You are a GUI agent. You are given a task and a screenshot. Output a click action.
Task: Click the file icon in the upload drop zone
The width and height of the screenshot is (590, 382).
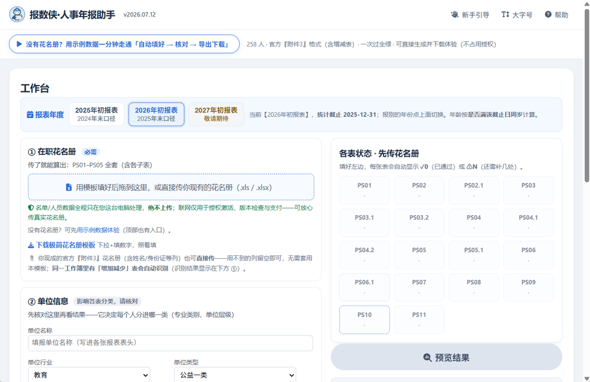pyautogui.click(x=69, y=187)
